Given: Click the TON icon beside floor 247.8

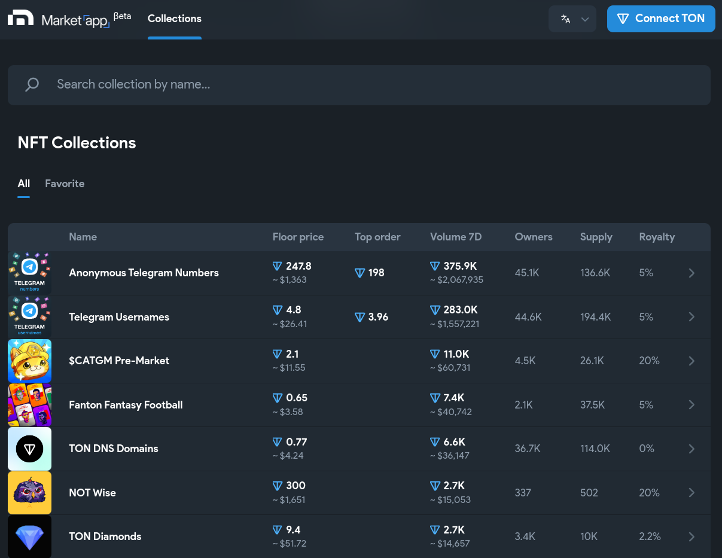Looking at the screenshot, I should tap(277, 266).
